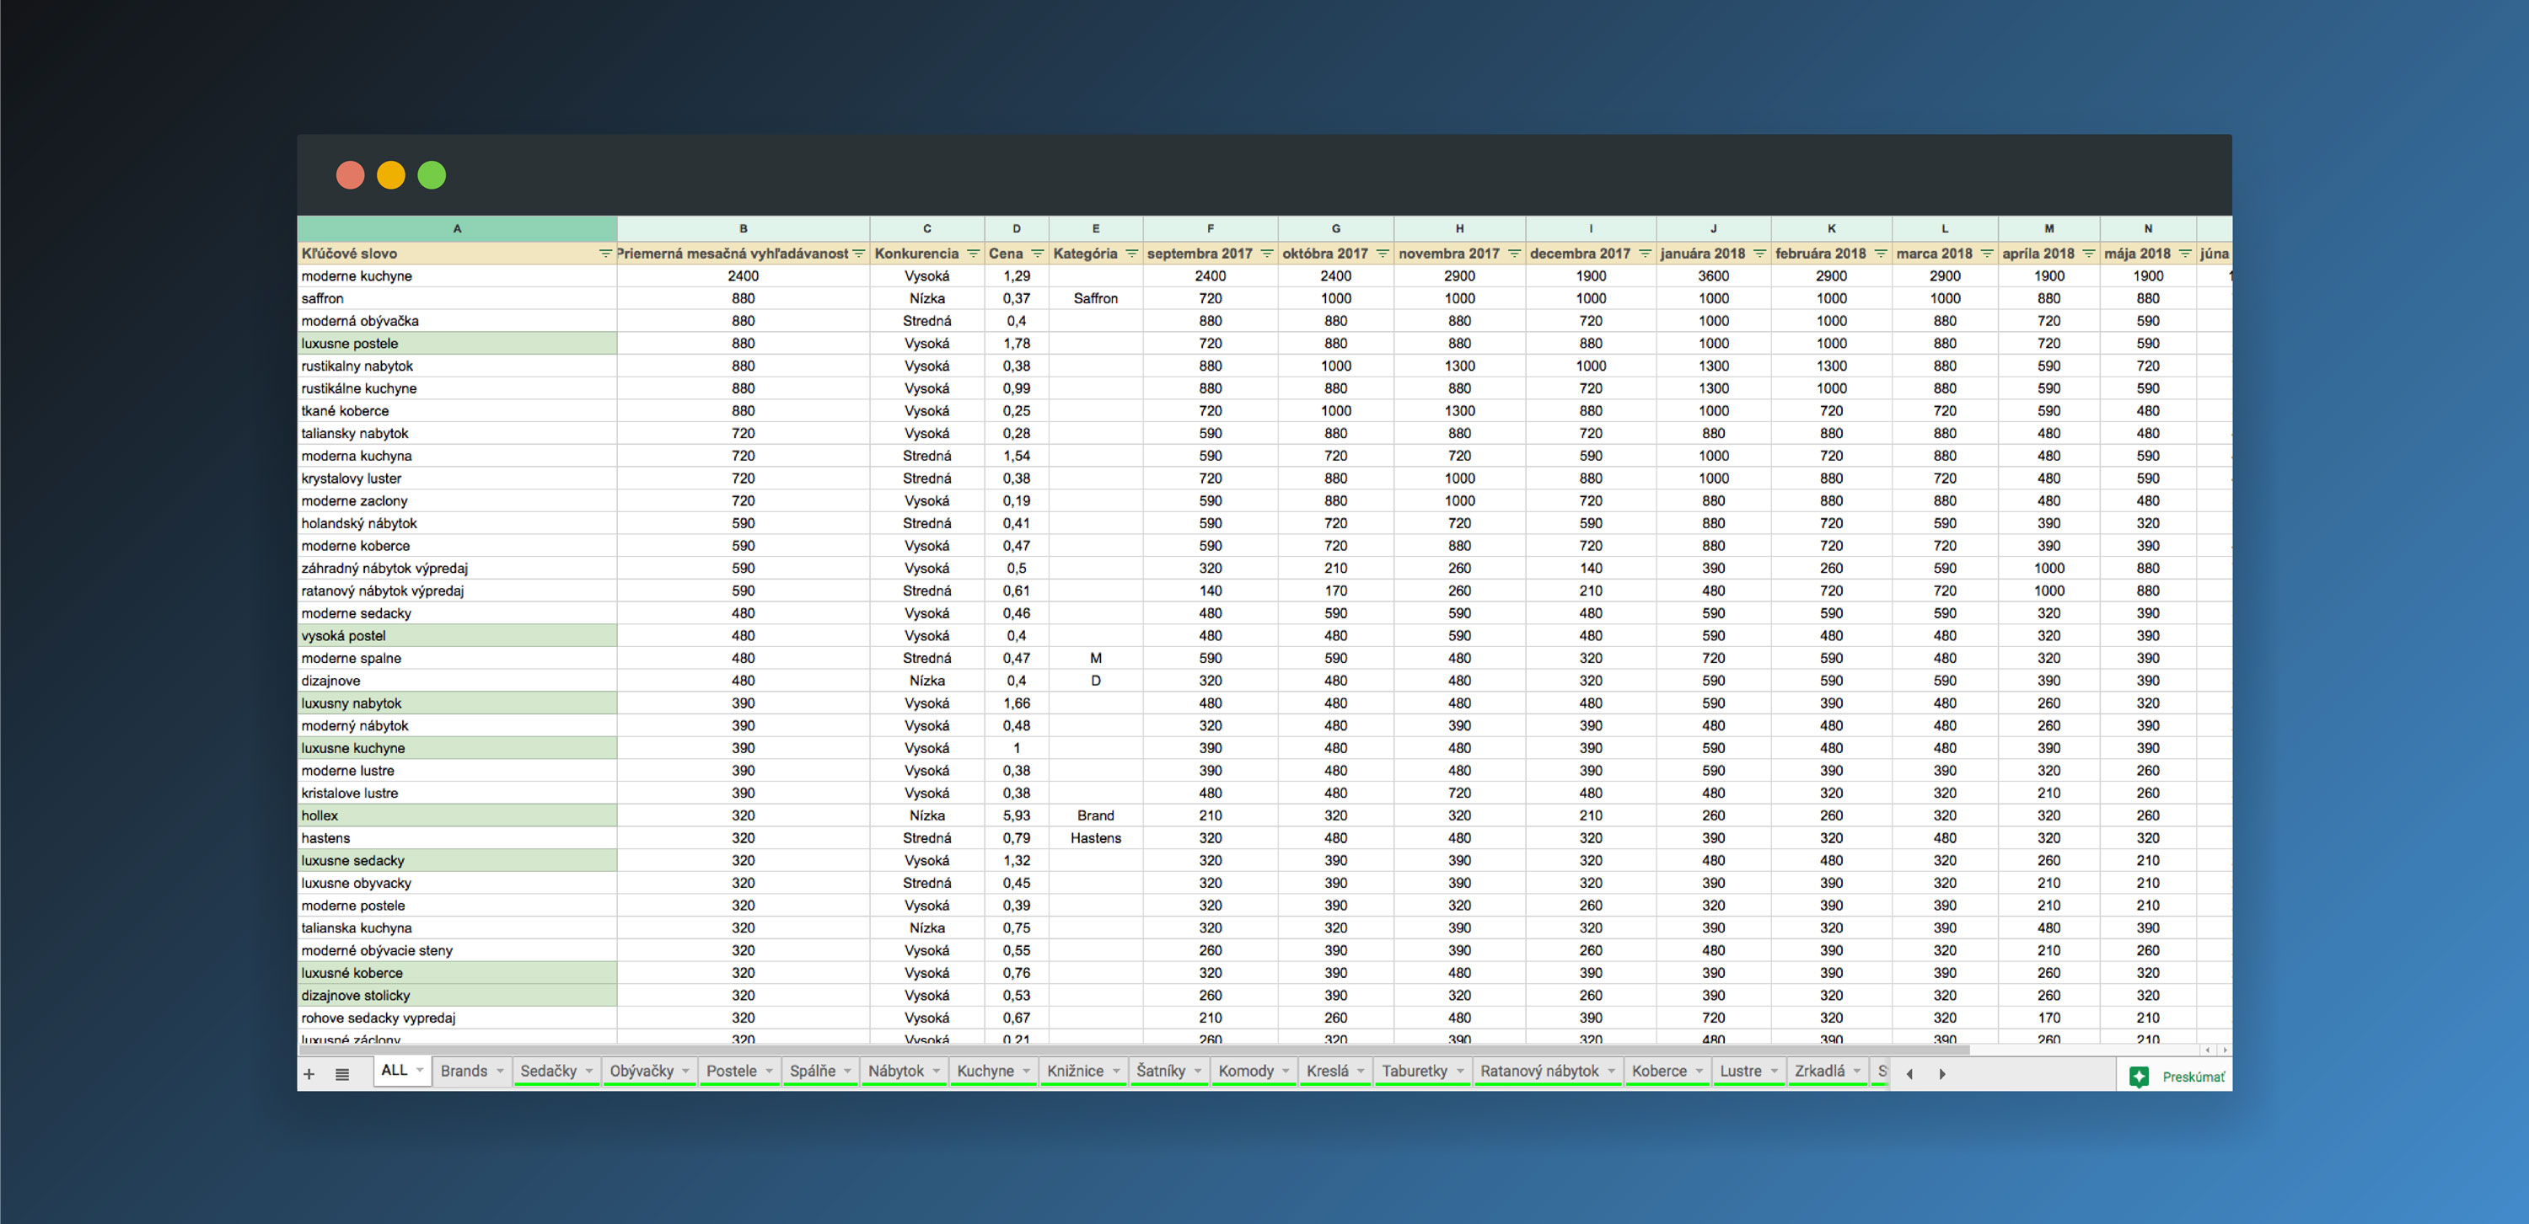Viewport: 2529px width, 1224px height.
Task: Select the 'dizajnove stolicky' keyword cell
Action: coord(457,996)
